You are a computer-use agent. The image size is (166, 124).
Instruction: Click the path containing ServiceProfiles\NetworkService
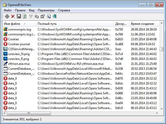coord(75,73)
